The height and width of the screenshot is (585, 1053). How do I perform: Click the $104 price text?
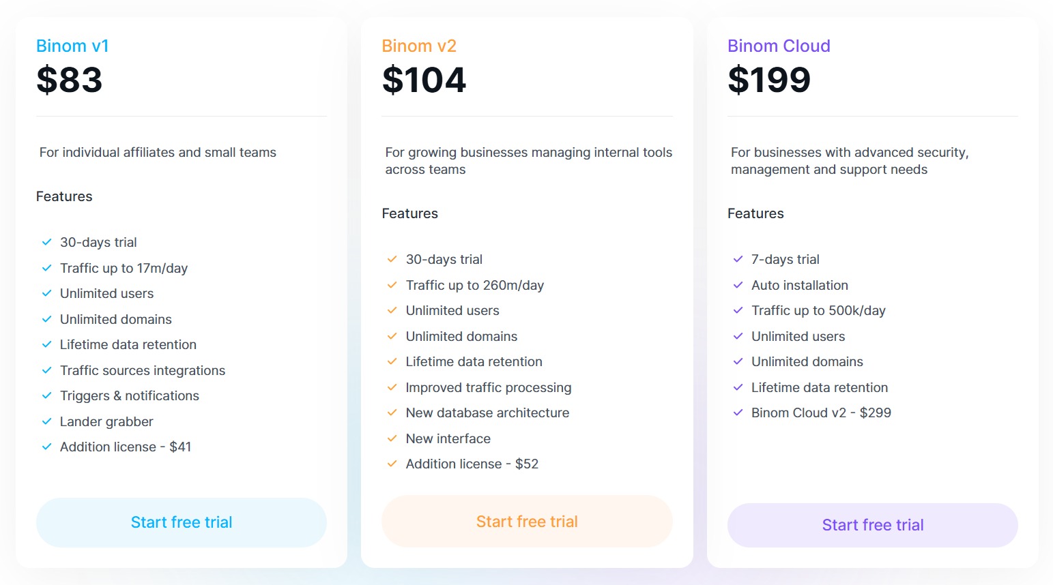coord(424,80)
